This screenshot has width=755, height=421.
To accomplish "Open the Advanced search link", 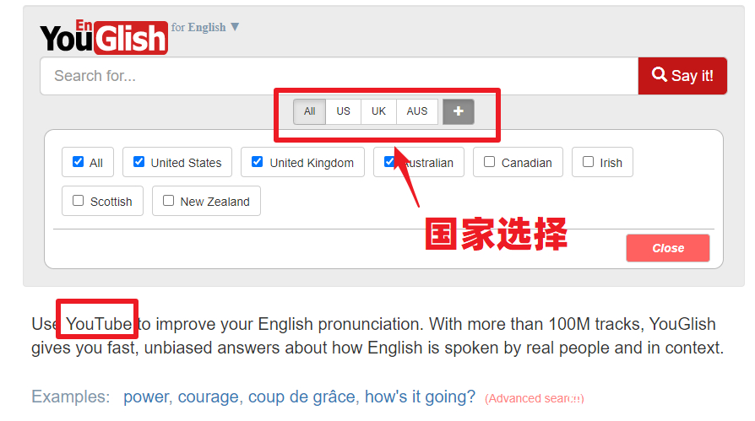I will [535, 399].
